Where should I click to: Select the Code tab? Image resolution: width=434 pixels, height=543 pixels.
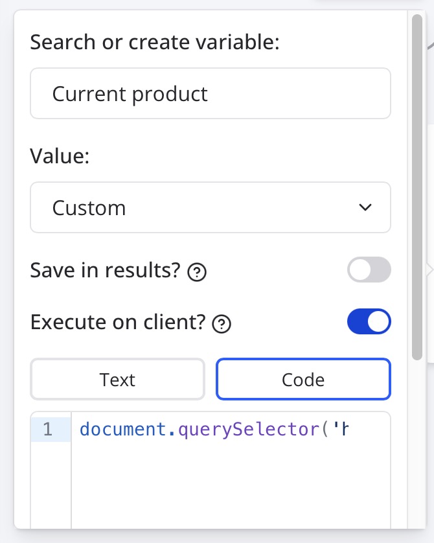303,379
